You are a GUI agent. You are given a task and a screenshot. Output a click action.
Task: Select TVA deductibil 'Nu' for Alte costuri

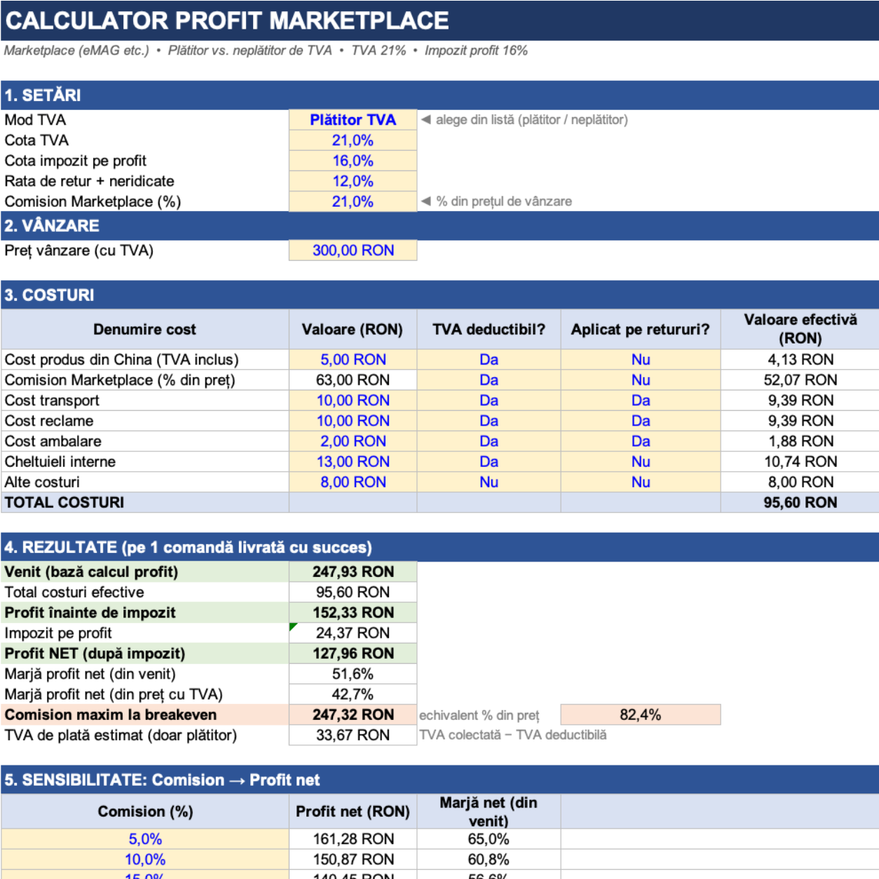[489, 482]
